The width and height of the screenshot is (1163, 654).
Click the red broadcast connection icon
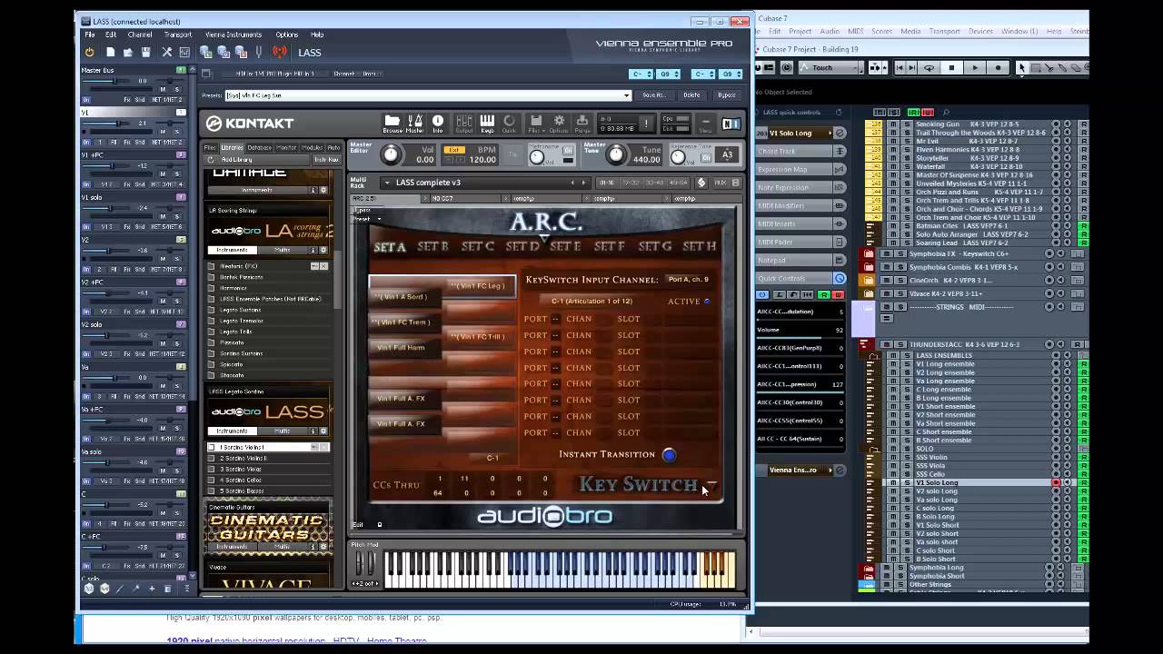(x=280, y=53)
